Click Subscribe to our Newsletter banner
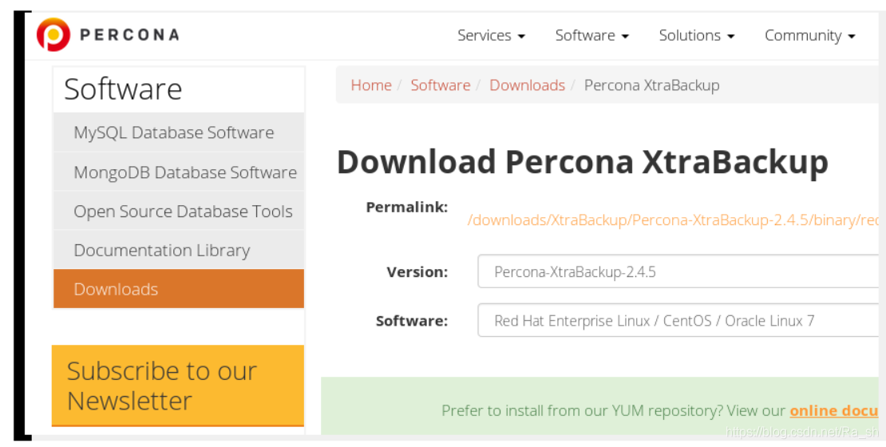Image resolution: width=886 pixels, height=447 pixels. coord(178,386)
